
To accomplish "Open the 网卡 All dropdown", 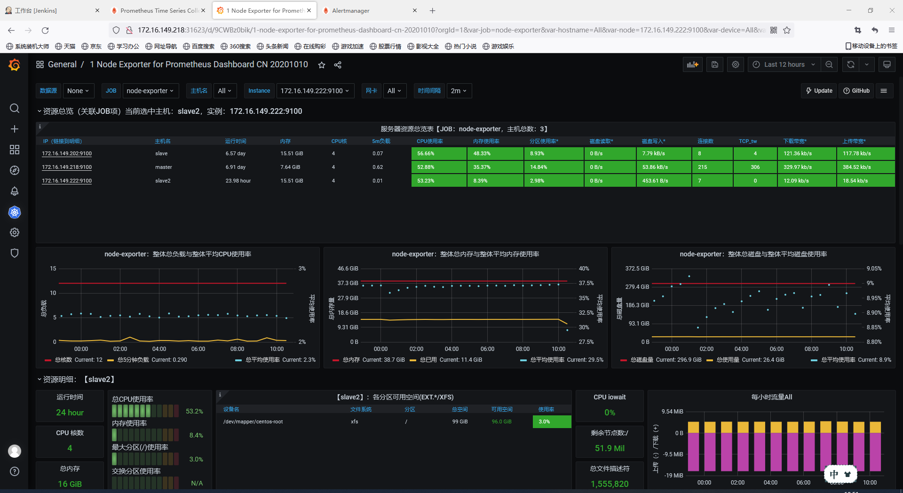I will tap(394, 91).
